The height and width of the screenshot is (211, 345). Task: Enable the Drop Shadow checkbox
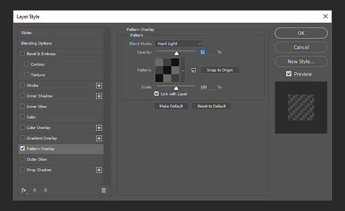(x=22, y=170)
